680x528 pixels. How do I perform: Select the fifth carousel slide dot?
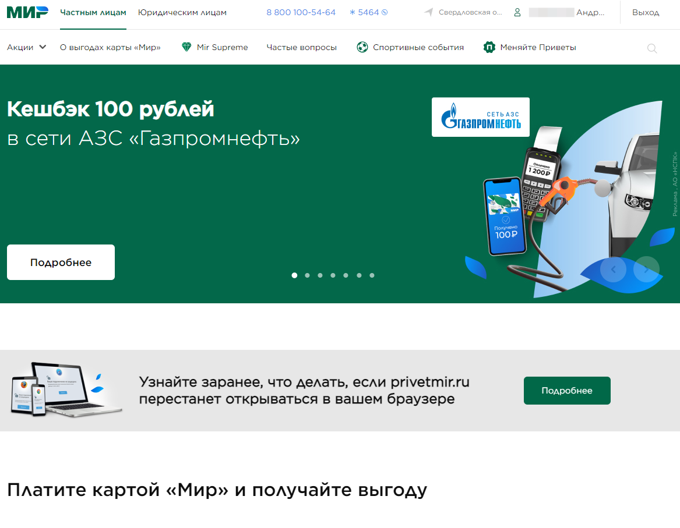click(x=346, y=275)
